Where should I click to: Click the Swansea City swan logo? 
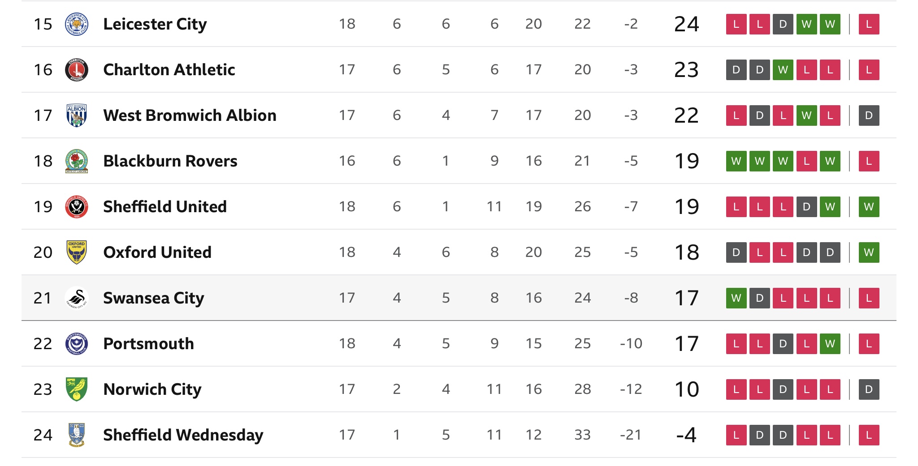click(77, 298)
